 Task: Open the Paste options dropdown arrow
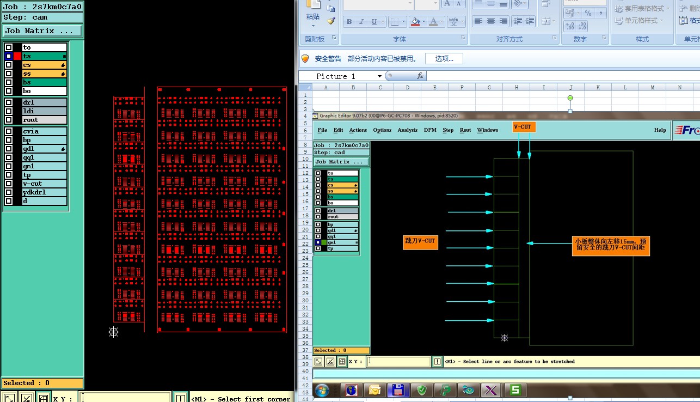(312, 26)
